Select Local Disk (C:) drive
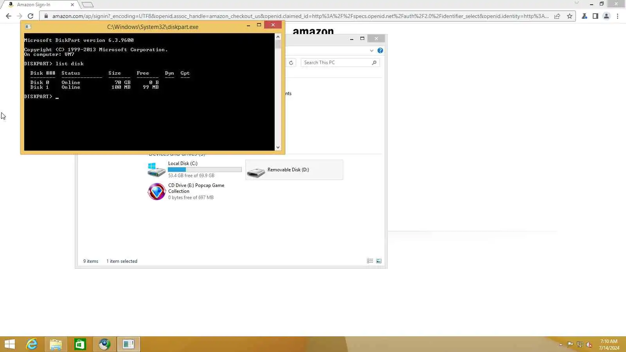626x352 pixels. tap(194, 169)
